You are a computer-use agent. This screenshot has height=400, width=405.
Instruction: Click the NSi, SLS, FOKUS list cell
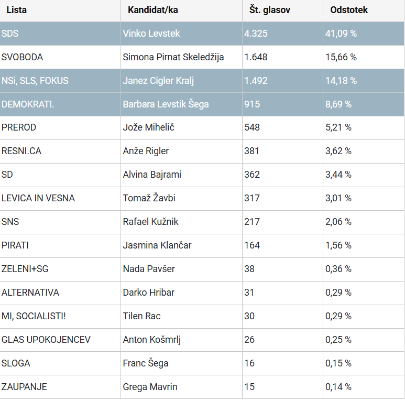tap(35, 81)
